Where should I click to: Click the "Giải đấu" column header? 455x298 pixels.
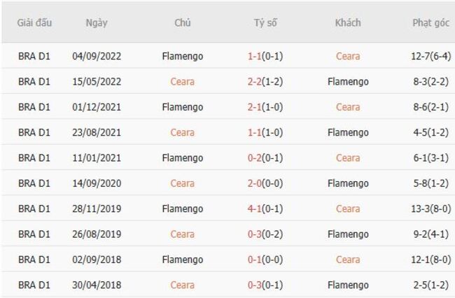34,22
